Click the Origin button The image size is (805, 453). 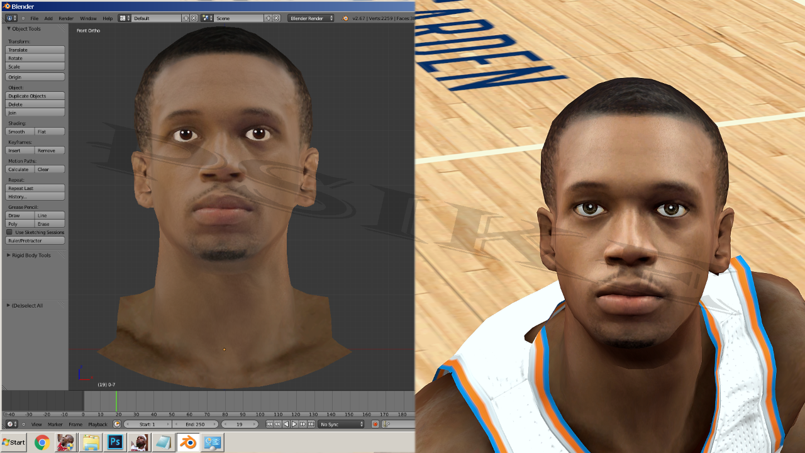click(35, 77)
